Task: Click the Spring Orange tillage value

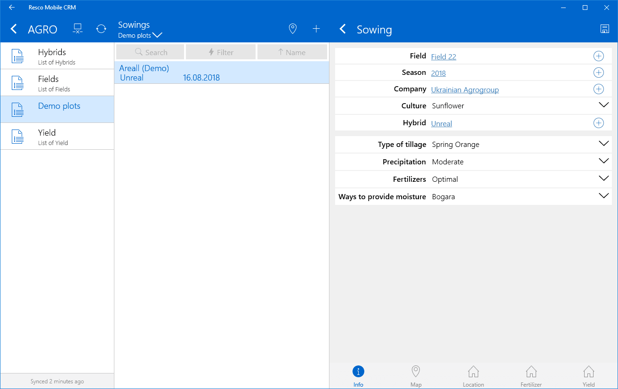Action: tap(456, 145)
